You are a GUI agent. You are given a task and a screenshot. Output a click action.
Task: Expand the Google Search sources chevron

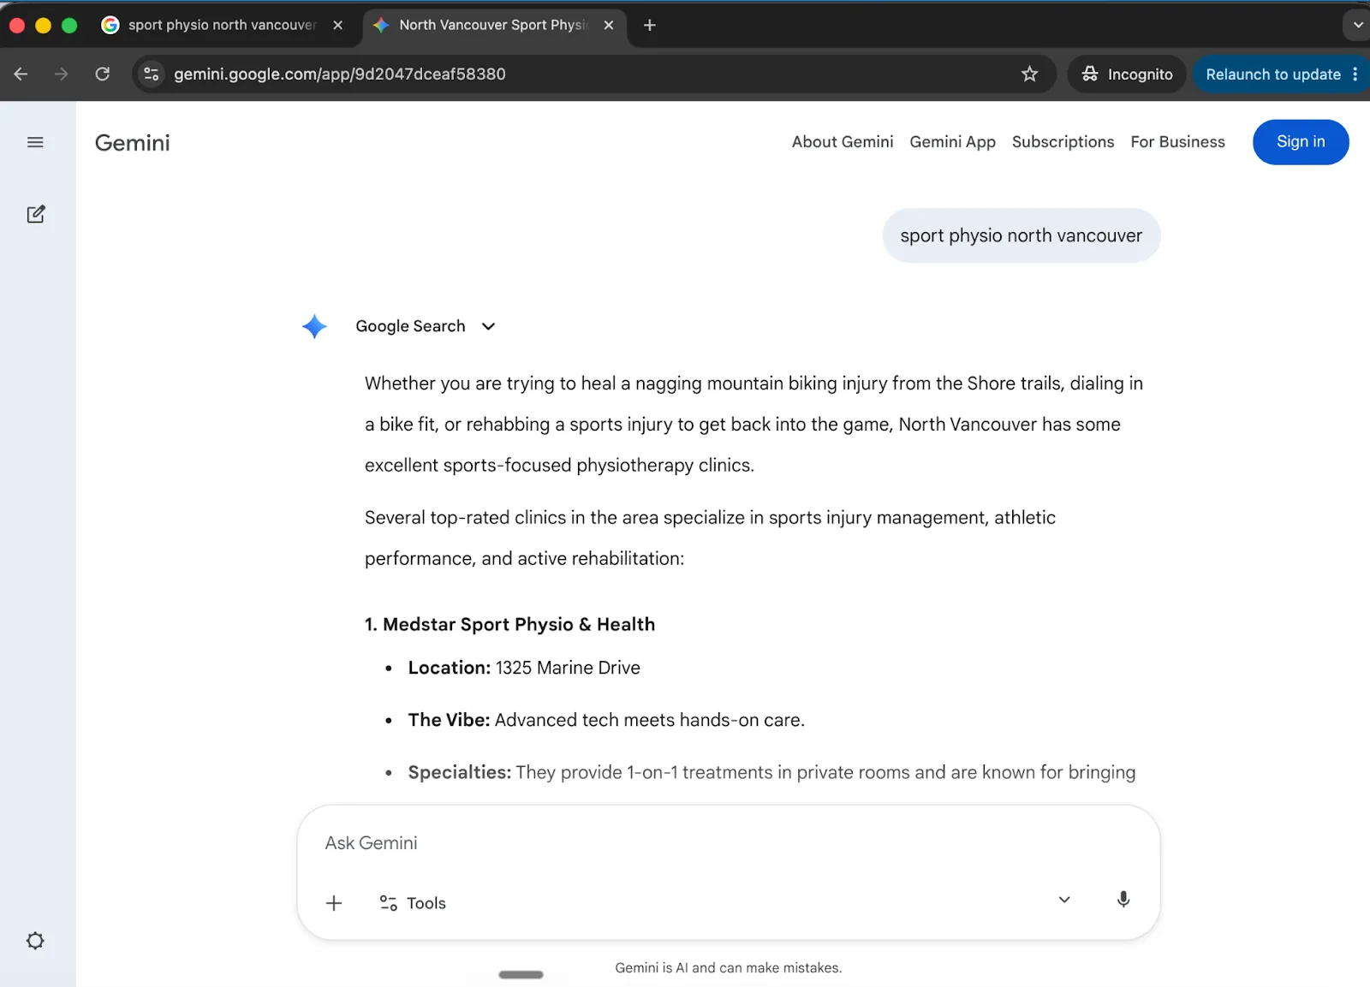488,326
